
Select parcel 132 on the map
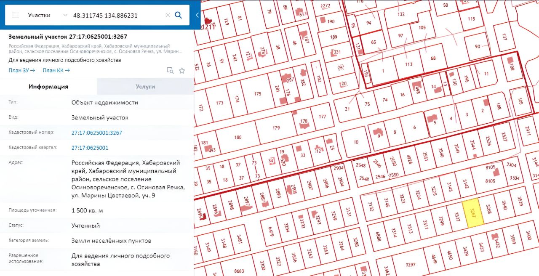click(x=401, y=14)
